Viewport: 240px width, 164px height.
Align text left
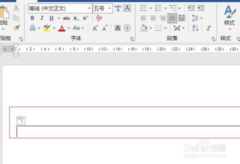tap(144, 18)
